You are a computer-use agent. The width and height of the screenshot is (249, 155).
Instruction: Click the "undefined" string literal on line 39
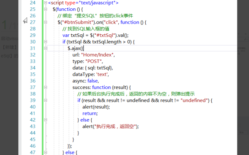click(x=194, y=100)
